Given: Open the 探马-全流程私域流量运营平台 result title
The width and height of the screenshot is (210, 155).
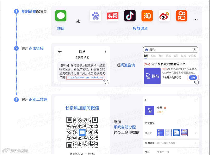Looking at the screenshot, I should coord(165,64).
